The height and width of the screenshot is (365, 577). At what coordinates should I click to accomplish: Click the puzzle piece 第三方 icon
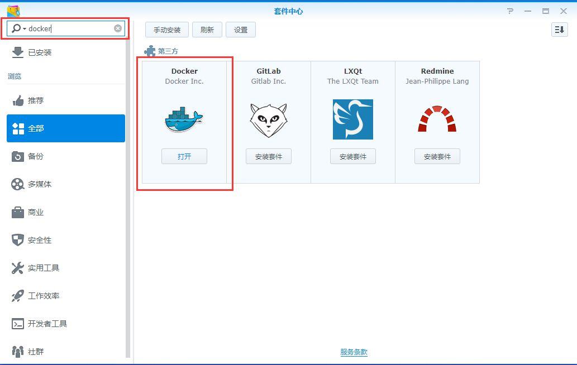click(x=150, y=51)
